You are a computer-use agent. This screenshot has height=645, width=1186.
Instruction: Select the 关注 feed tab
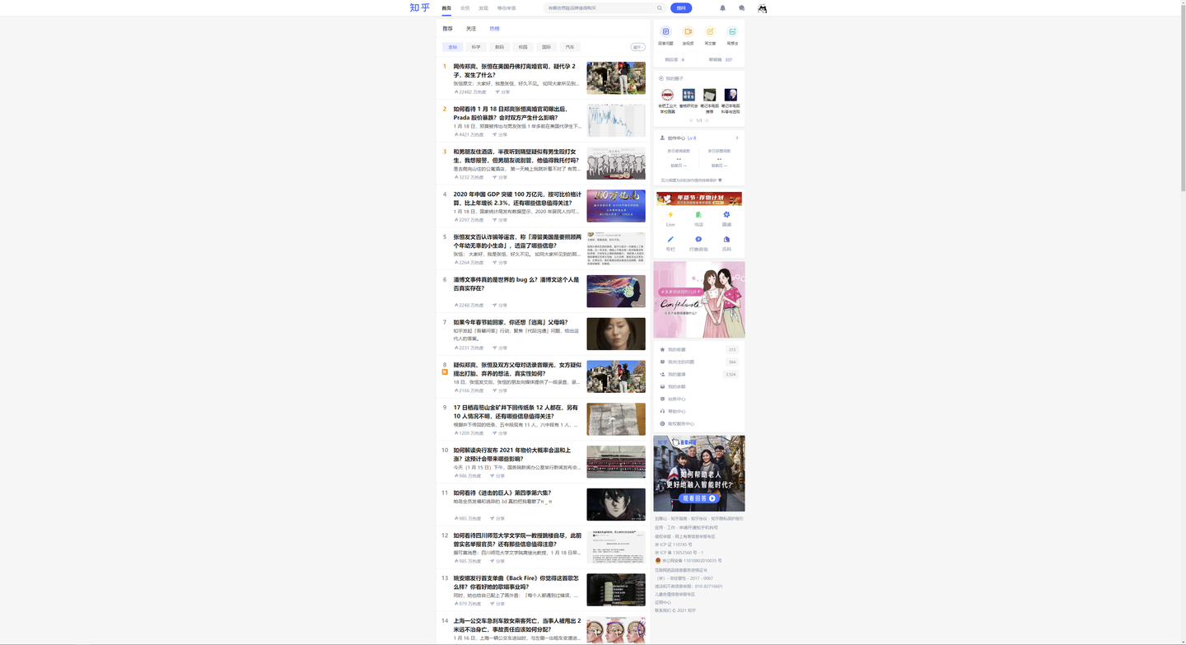point(471,29)
